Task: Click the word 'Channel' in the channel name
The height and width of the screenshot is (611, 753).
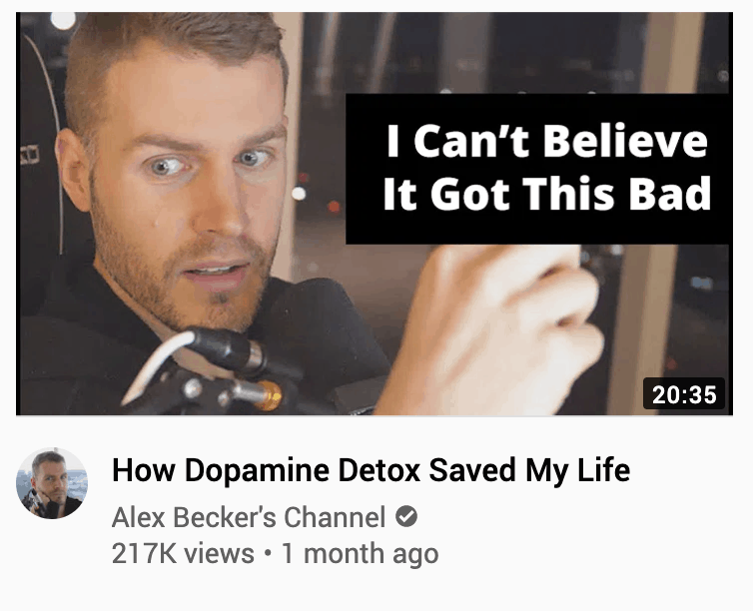Action: [x=335, y=517]
